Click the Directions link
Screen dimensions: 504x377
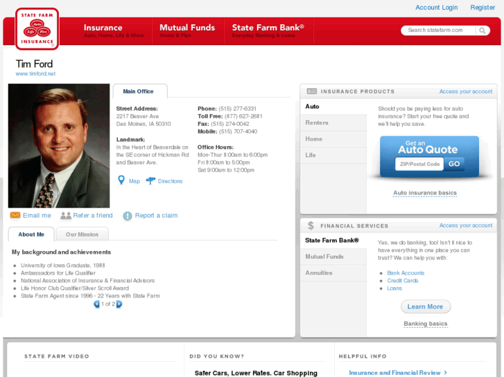click(x=170, y=181)
